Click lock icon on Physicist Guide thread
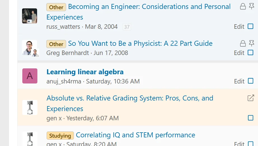Screen dimensions: 258x146 click(243, 44)
